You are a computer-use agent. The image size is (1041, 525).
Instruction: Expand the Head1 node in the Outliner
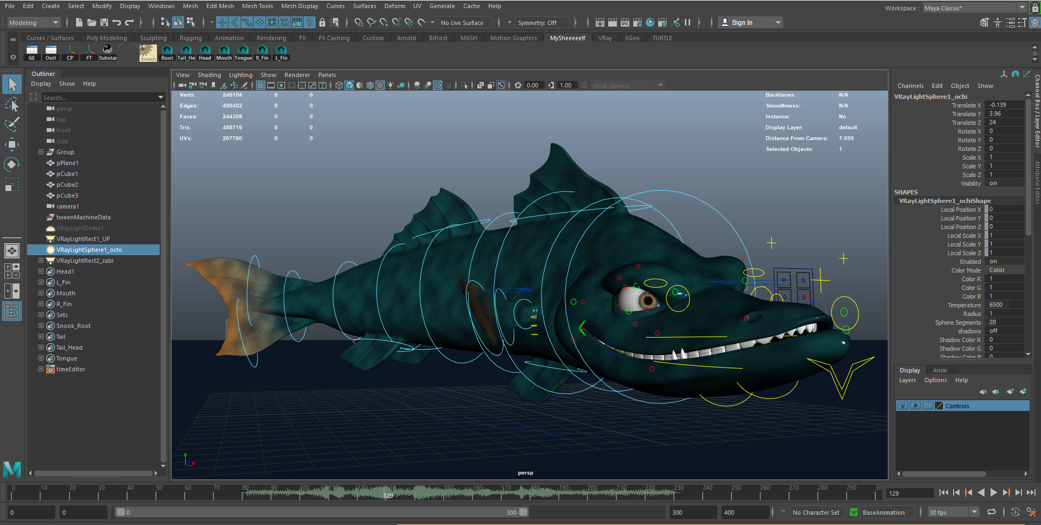pyautogui.click(x=41, y=271)
